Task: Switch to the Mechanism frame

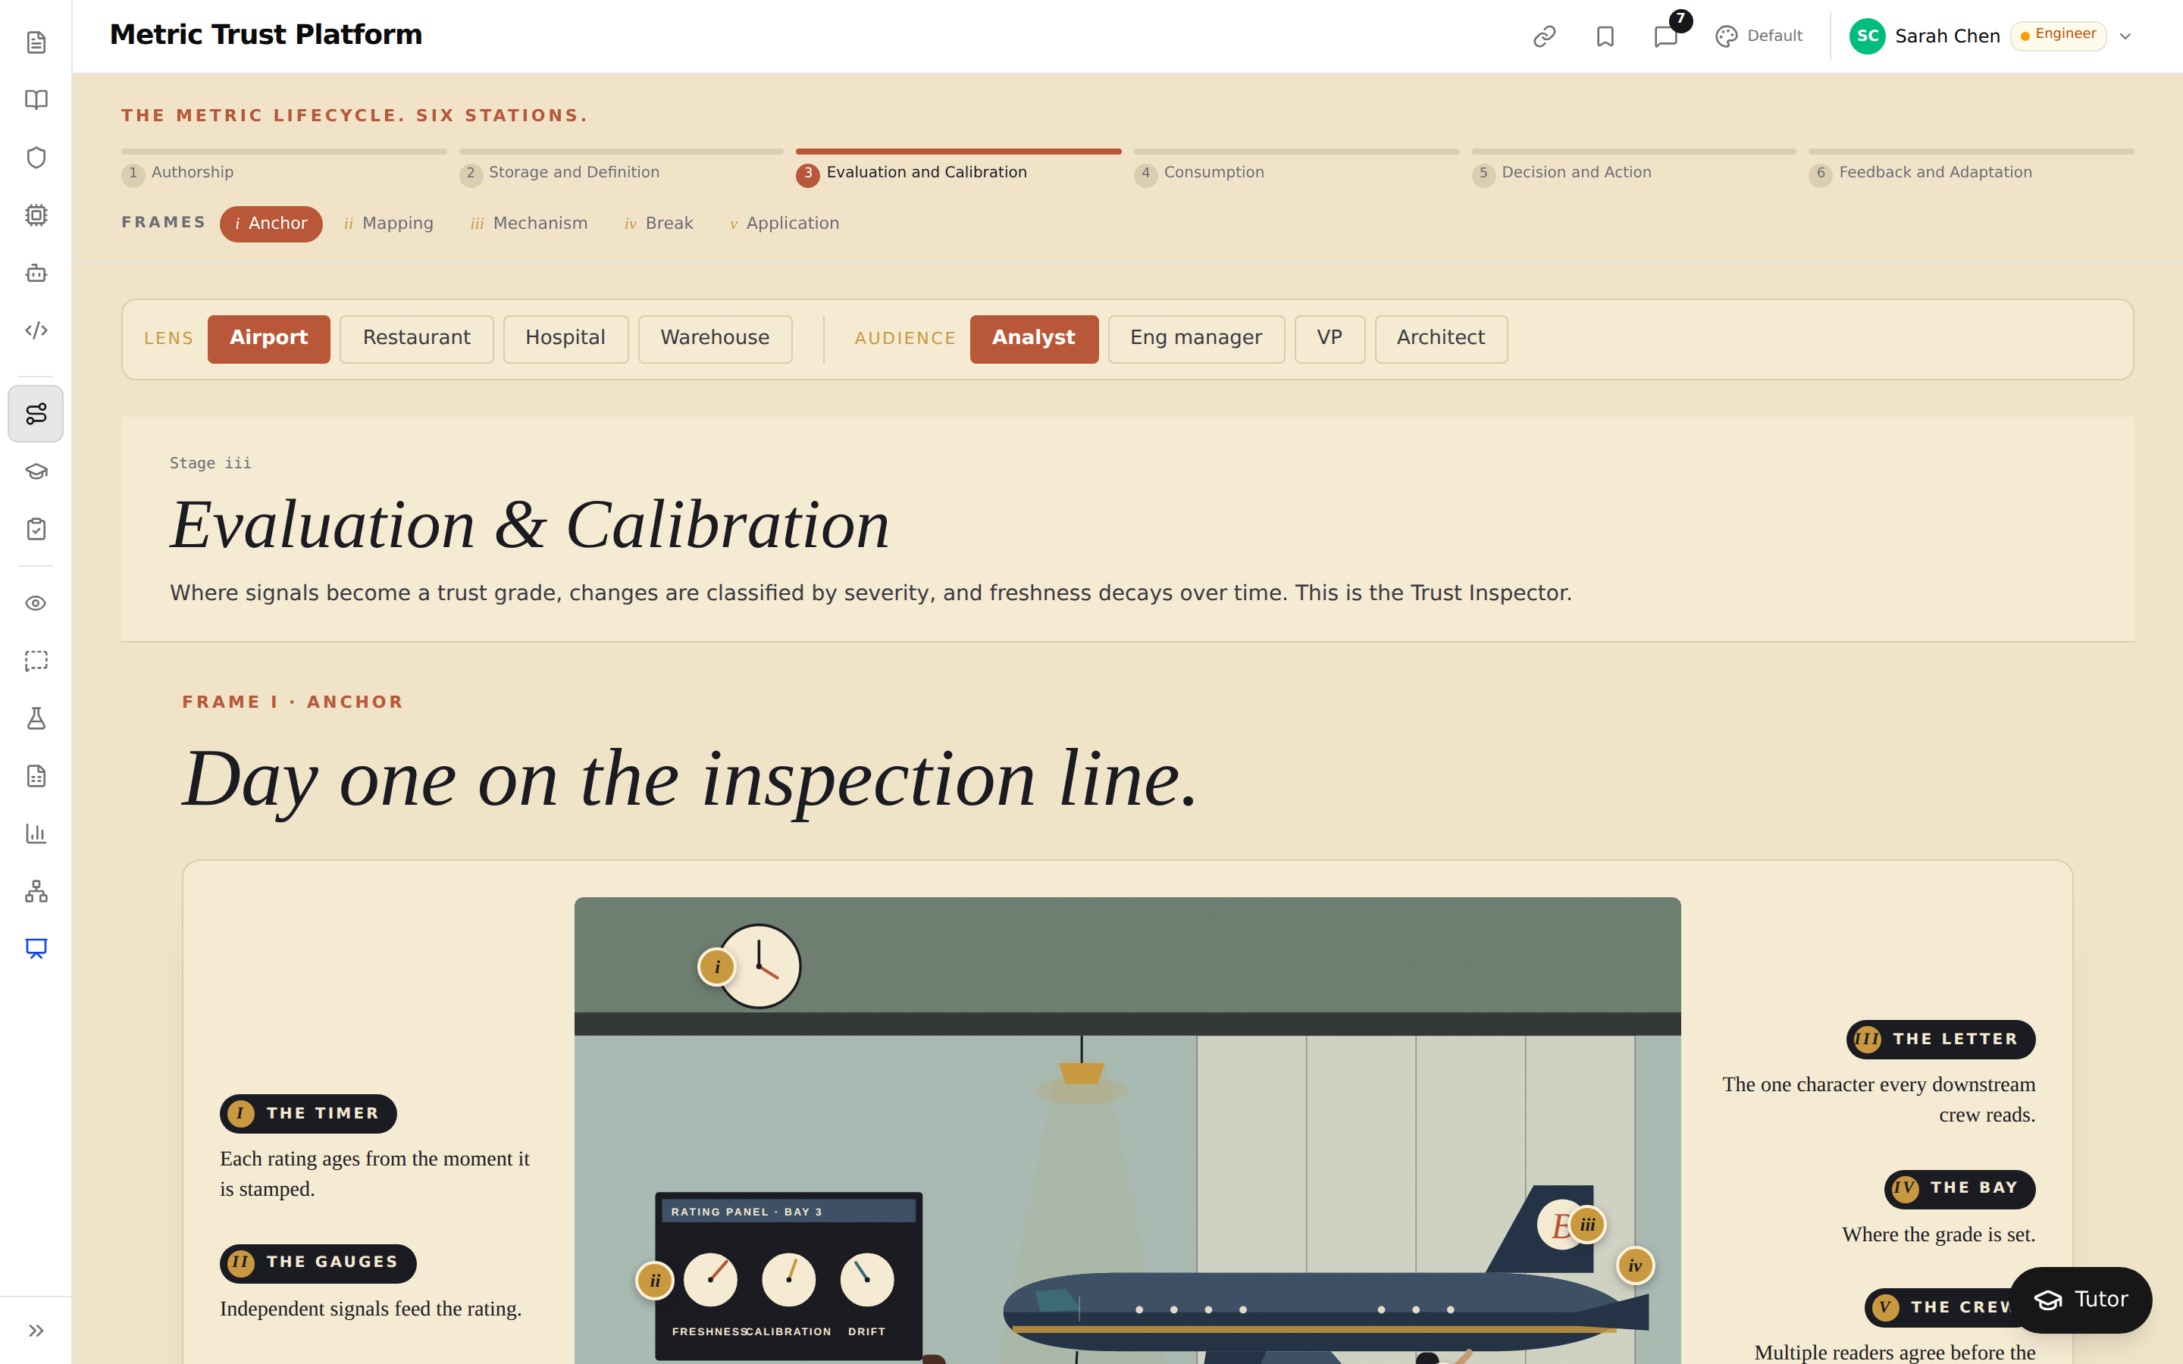Action: click(528, 224)
